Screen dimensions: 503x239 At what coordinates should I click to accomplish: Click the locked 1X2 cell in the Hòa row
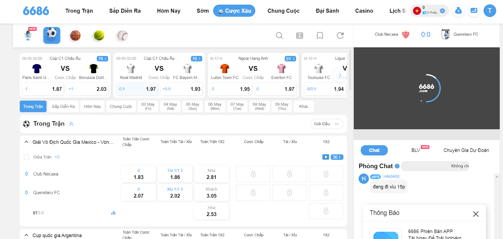pyautogui.click(x=326, y=211)
